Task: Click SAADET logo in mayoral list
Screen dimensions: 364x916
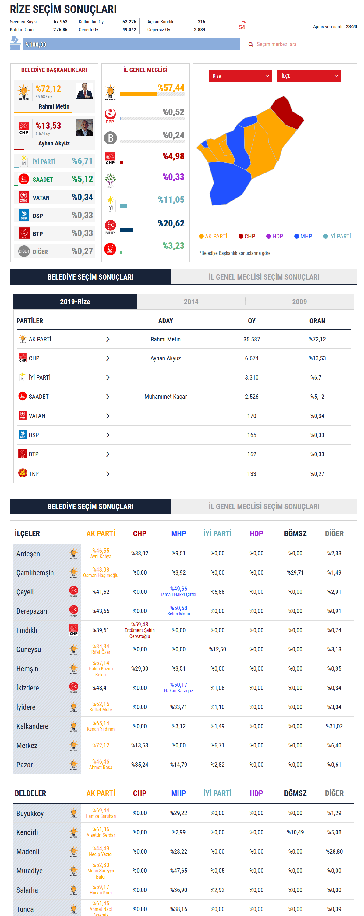Action: pos(23,179)
